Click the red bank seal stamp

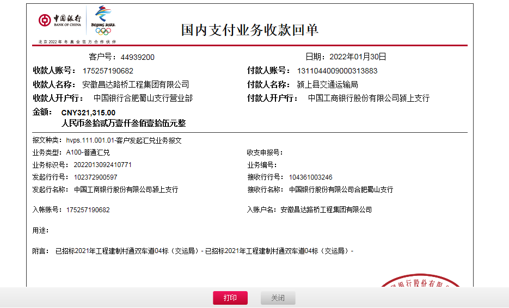click(420, 283)
